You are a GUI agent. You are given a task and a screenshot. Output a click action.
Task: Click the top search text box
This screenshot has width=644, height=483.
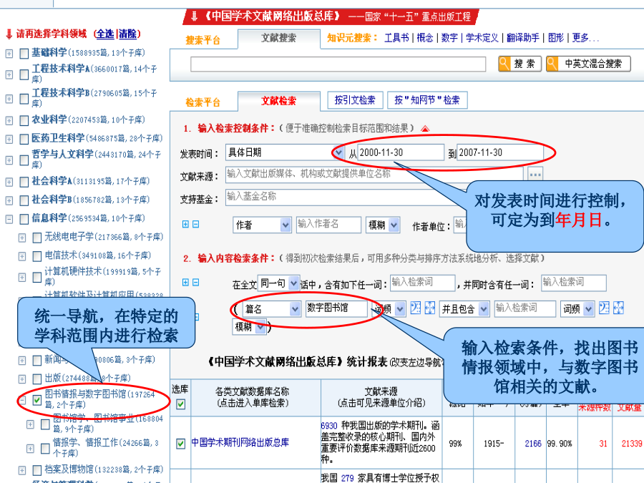pos(338,64)
